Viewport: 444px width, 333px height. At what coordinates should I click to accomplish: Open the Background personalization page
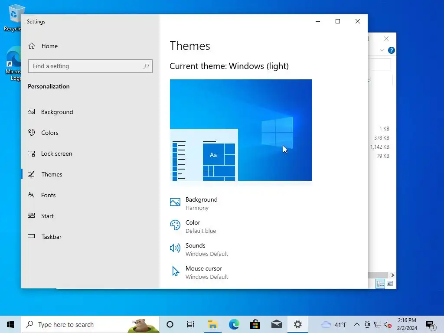coord(50,112)
